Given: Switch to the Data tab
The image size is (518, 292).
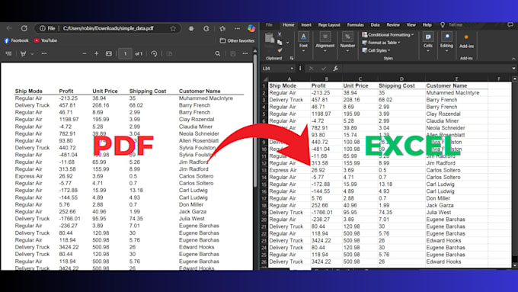Looking at the screenshot, I should pos(375,25).
